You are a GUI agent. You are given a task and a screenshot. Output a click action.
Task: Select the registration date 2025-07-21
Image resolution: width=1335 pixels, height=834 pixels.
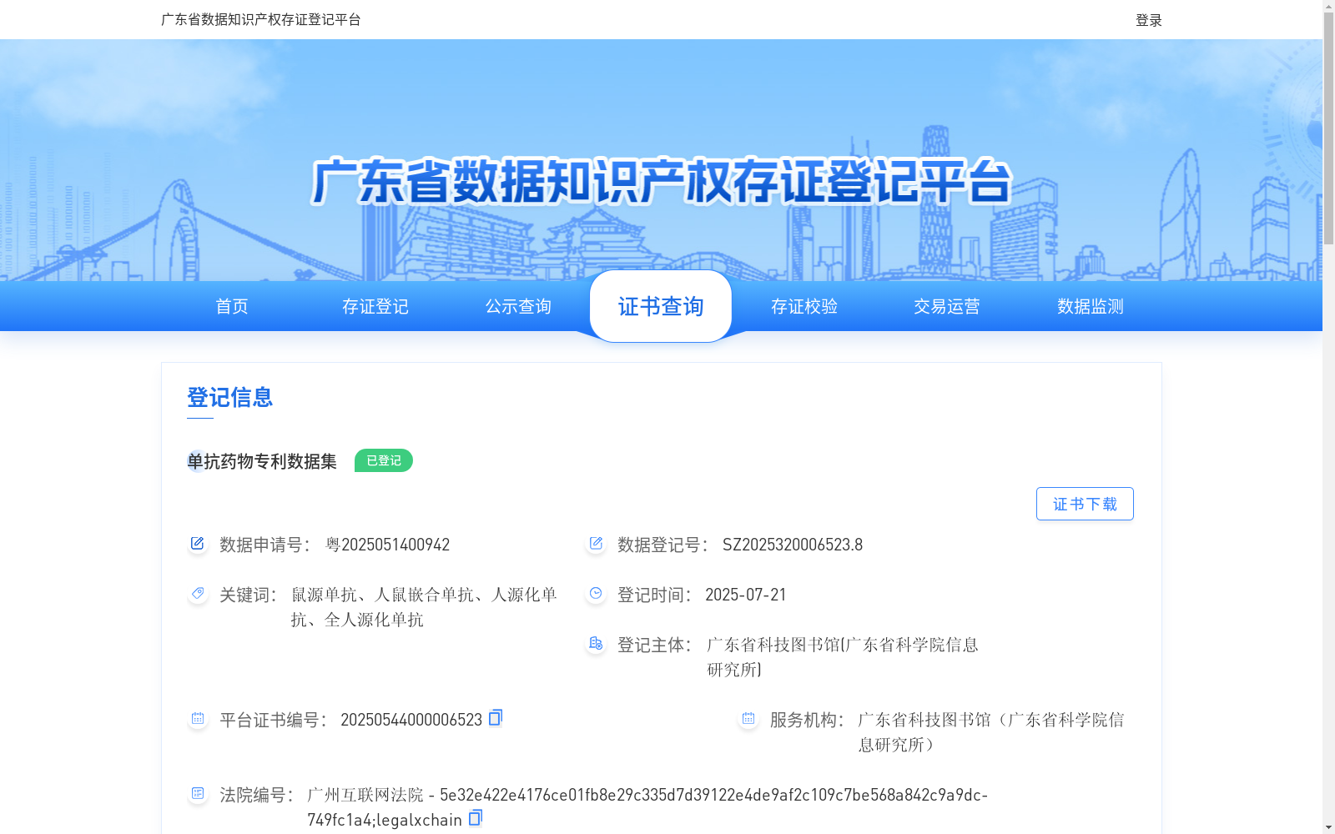click(x=746, y=595)
